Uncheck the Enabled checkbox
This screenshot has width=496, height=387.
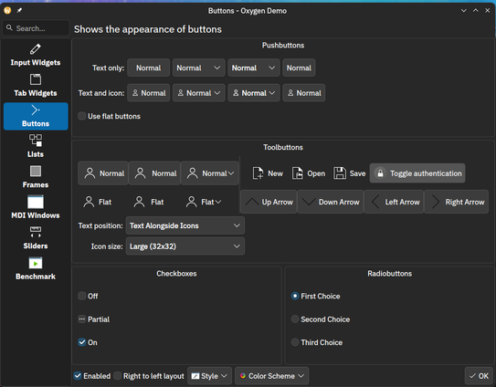pyautogui.click(x=92, y=376)
